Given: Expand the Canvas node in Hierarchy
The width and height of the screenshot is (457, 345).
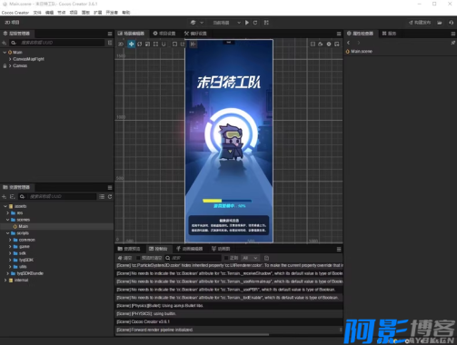Looking at the screenshot, I should (10, 65).
